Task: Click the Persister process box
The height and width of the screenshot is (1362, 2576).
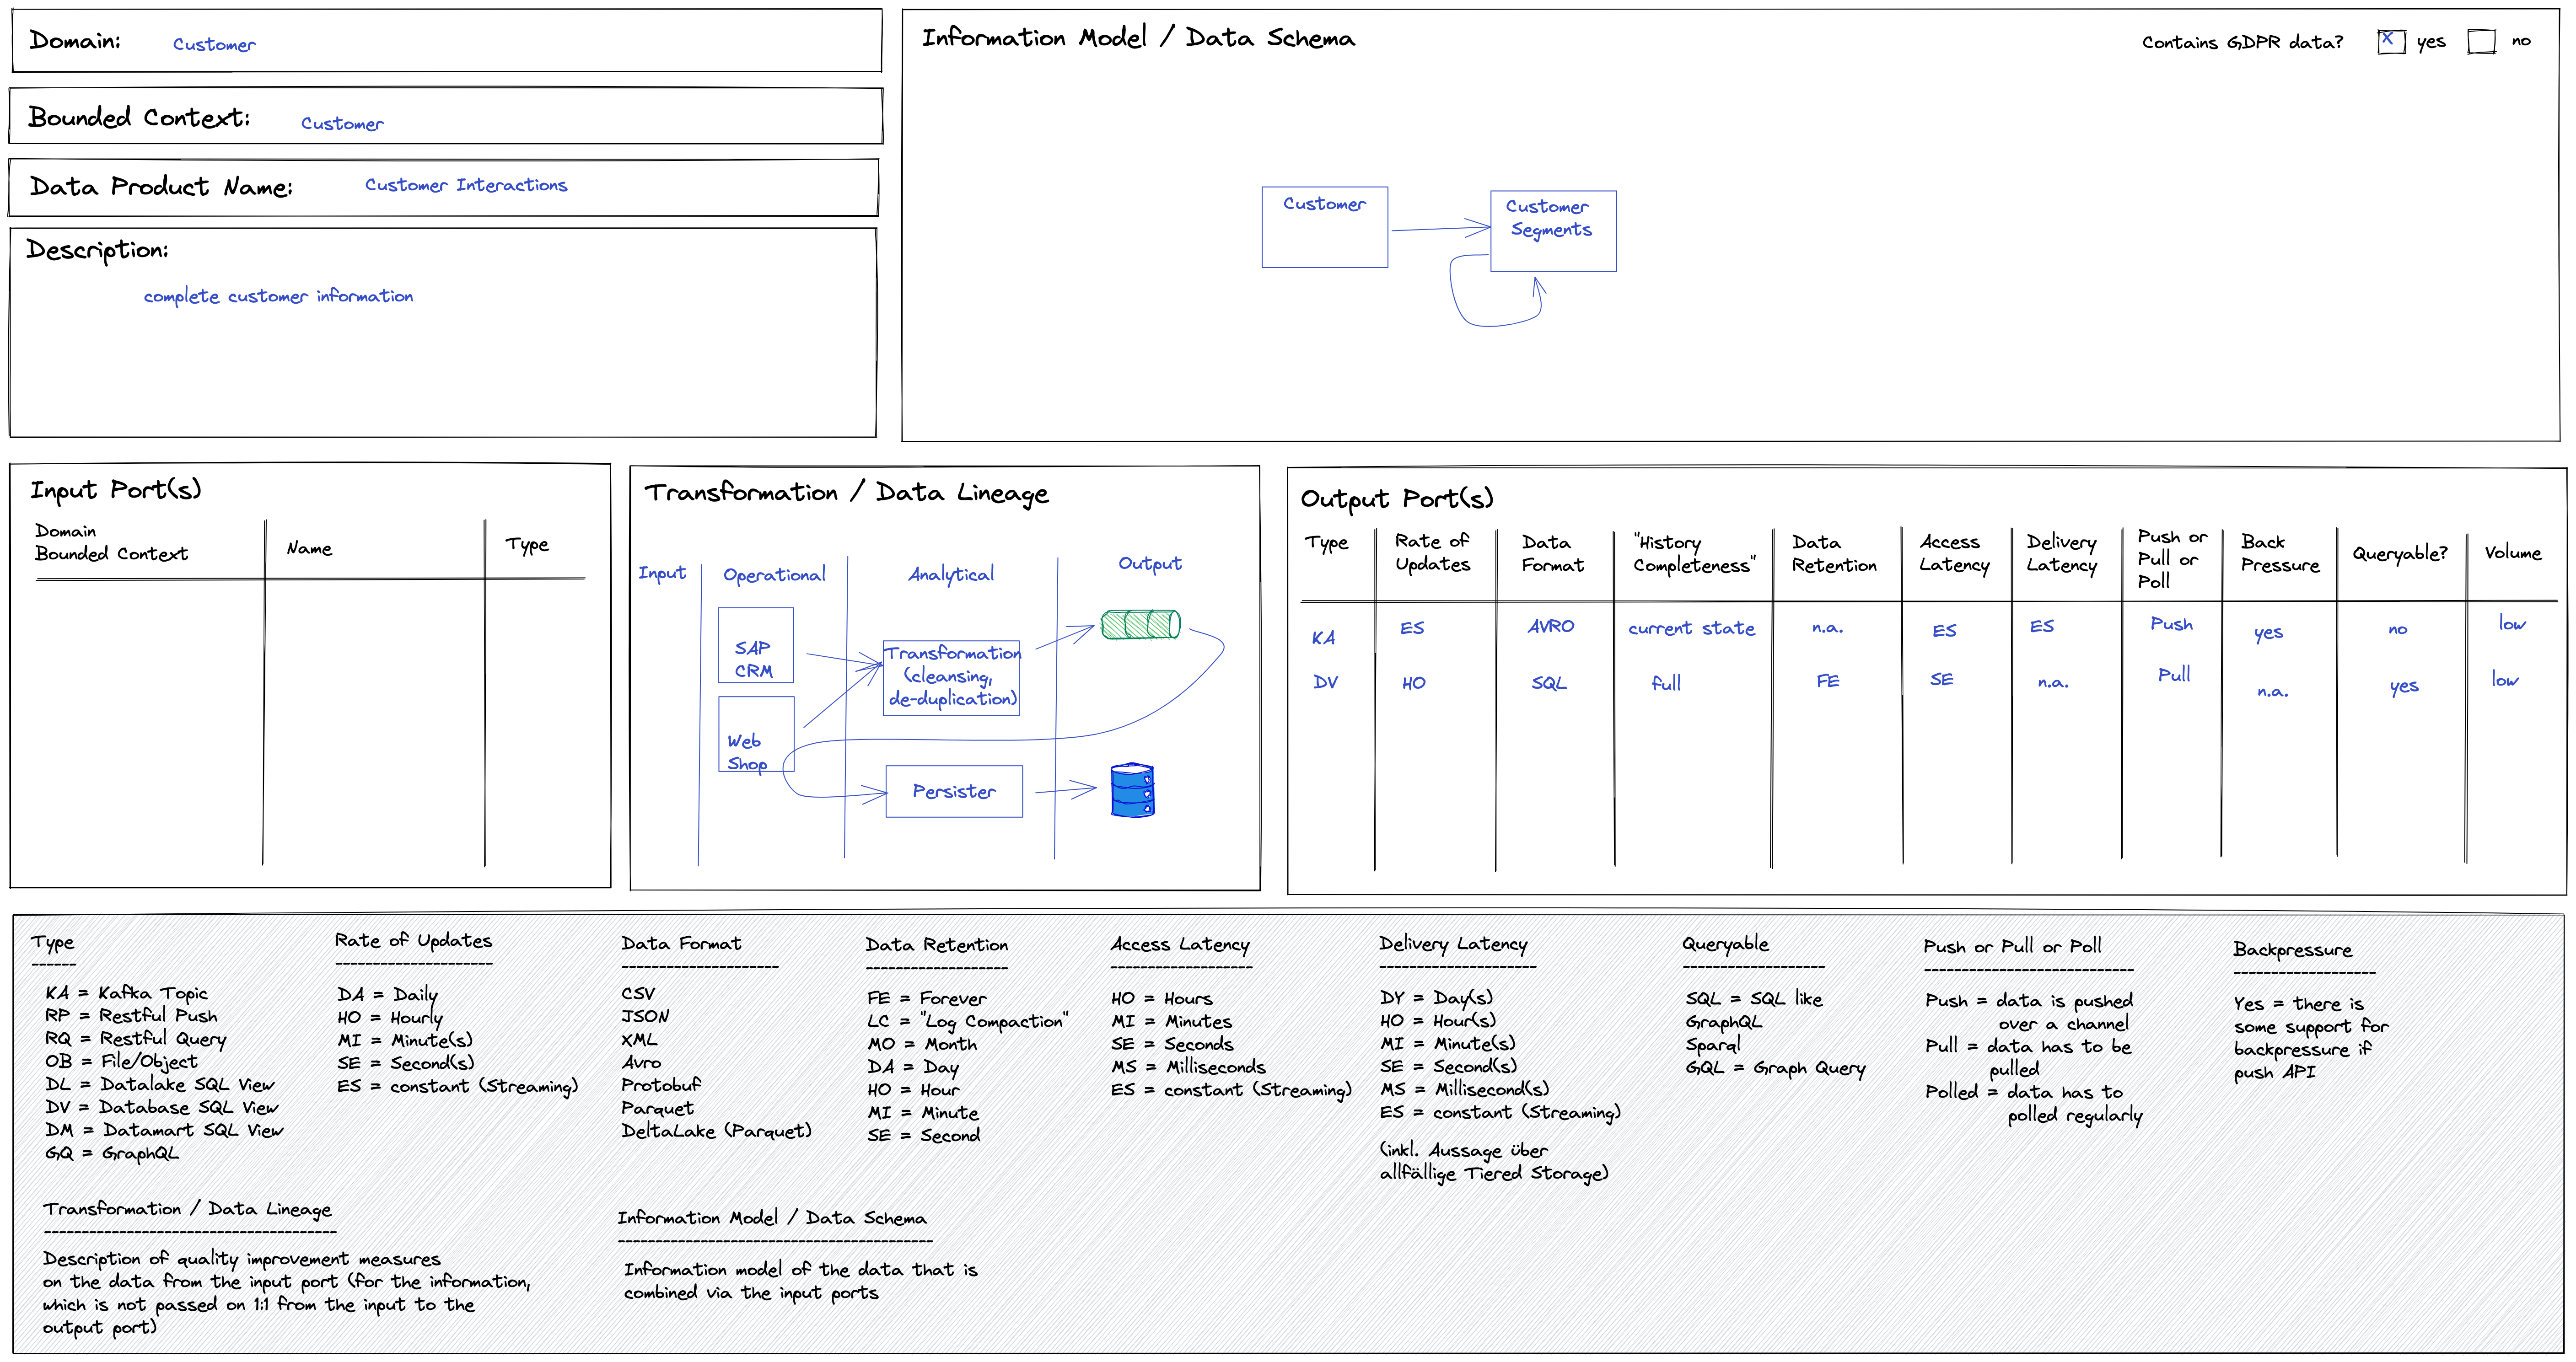Action: coord(954,791)
